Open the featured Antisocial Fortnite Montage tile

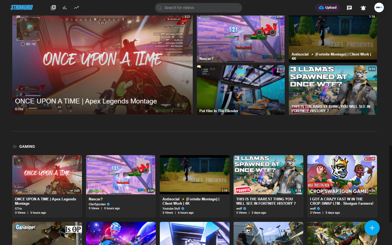pos(333,39)
